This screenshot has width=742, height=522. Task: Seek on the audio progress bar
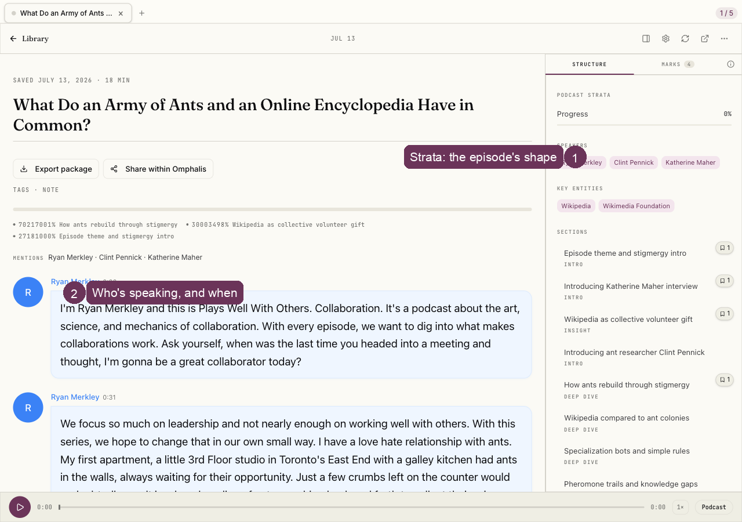351,507
